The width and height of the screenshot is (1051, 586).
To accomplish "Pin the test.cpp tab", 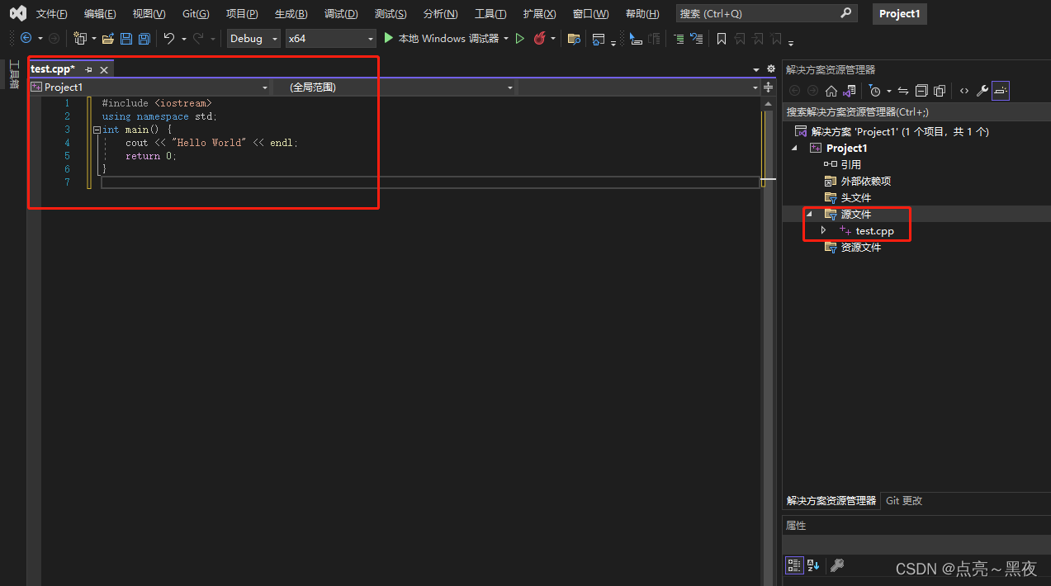I will coord(88,69).
